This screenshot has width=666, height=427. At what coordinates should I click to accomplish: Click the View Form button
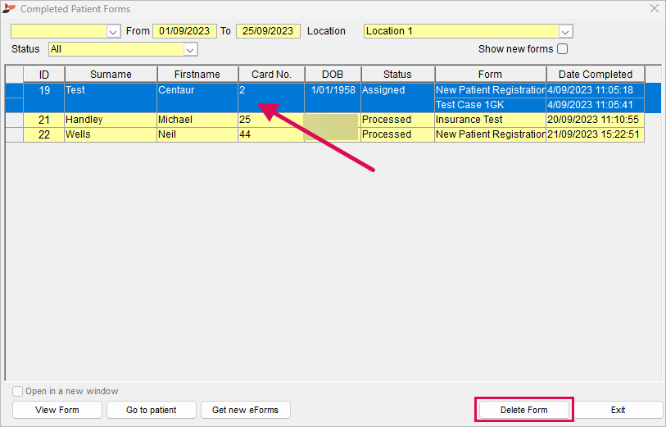[x=57, y=410]
